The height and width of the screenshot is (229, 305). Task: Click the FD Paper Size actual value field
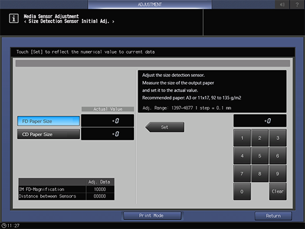click(107, 120)
